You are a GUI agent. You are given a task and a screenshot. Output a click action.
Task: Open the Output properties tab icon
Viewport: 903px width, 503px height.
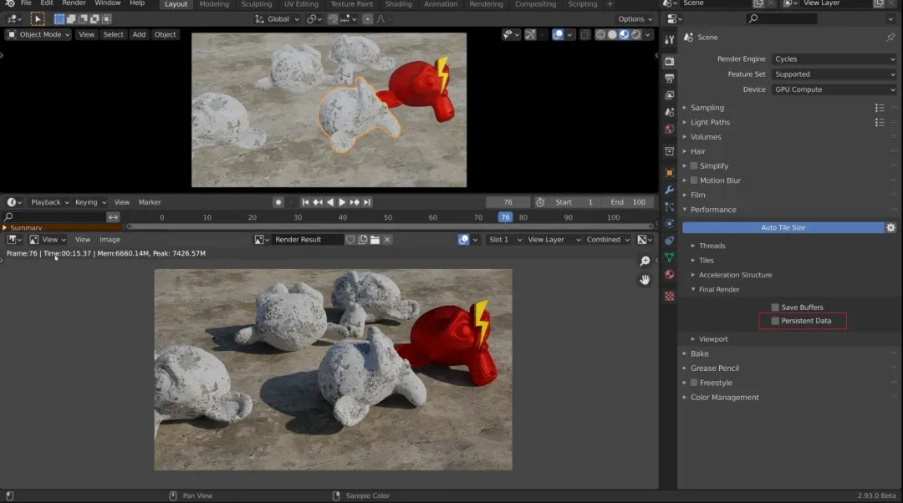(x=669, y=78)
